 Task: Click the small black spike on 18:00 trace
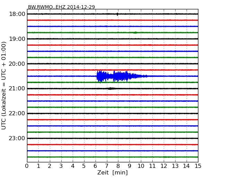(118, 14)
